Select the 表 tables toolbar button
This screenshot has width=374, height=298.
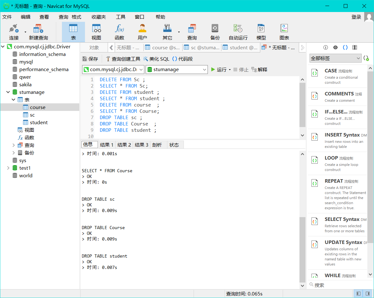pos(73,32)
